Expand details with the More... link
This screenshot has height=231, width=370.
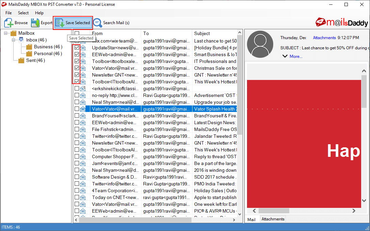(296, 56)
